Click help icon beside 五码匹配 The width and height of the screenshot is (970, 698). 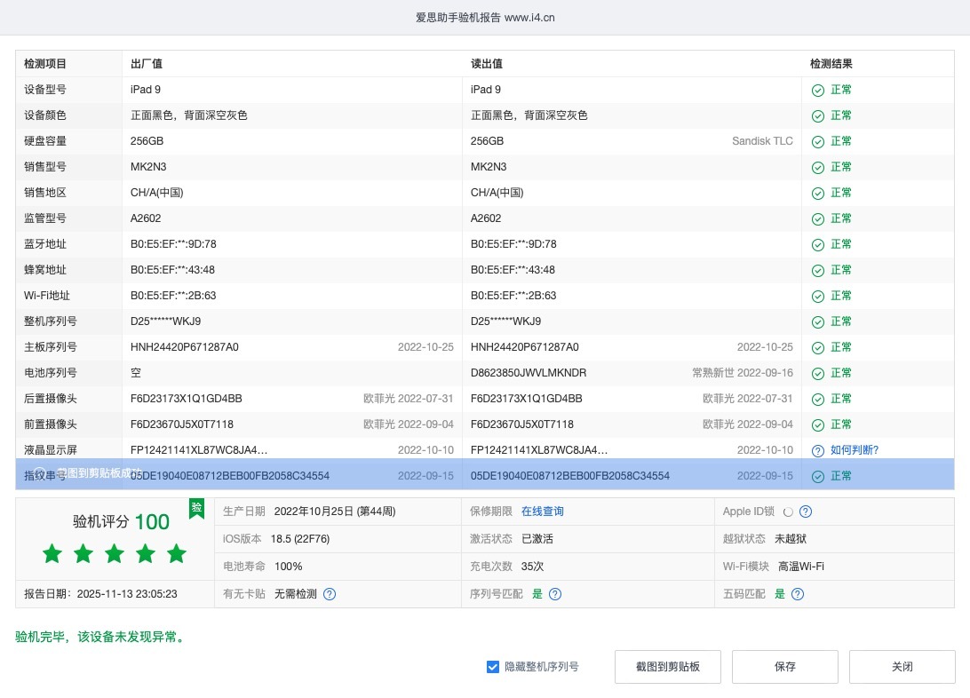pos(798,594)
